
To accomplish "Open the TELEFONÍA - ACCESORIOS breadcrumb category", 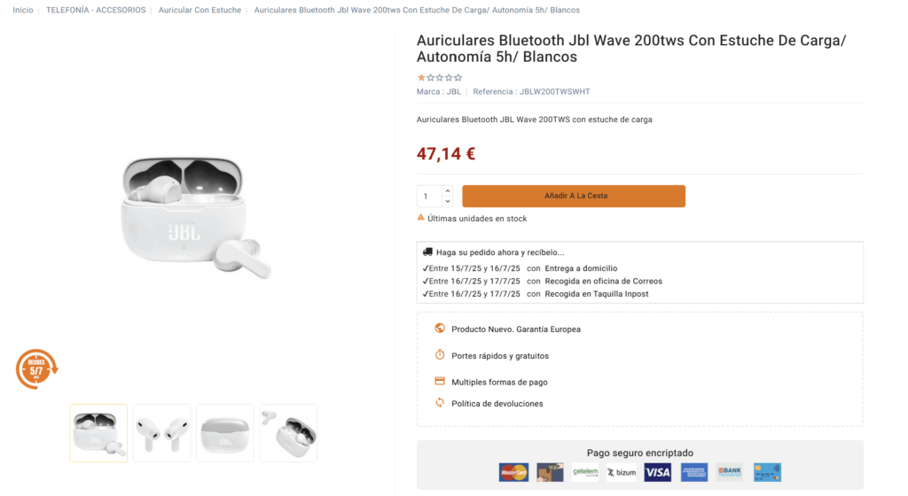I will point(94,10).
